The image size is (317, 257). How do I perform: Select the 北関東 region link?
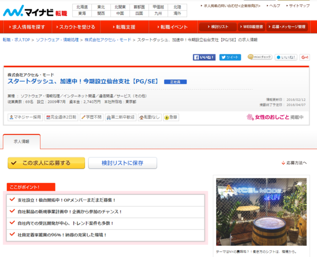pos(120,7)
